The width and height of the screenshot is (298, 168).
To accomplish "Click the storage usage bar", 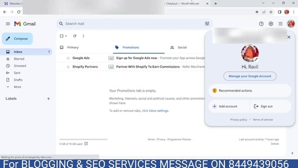I will [x=83, y=140].
